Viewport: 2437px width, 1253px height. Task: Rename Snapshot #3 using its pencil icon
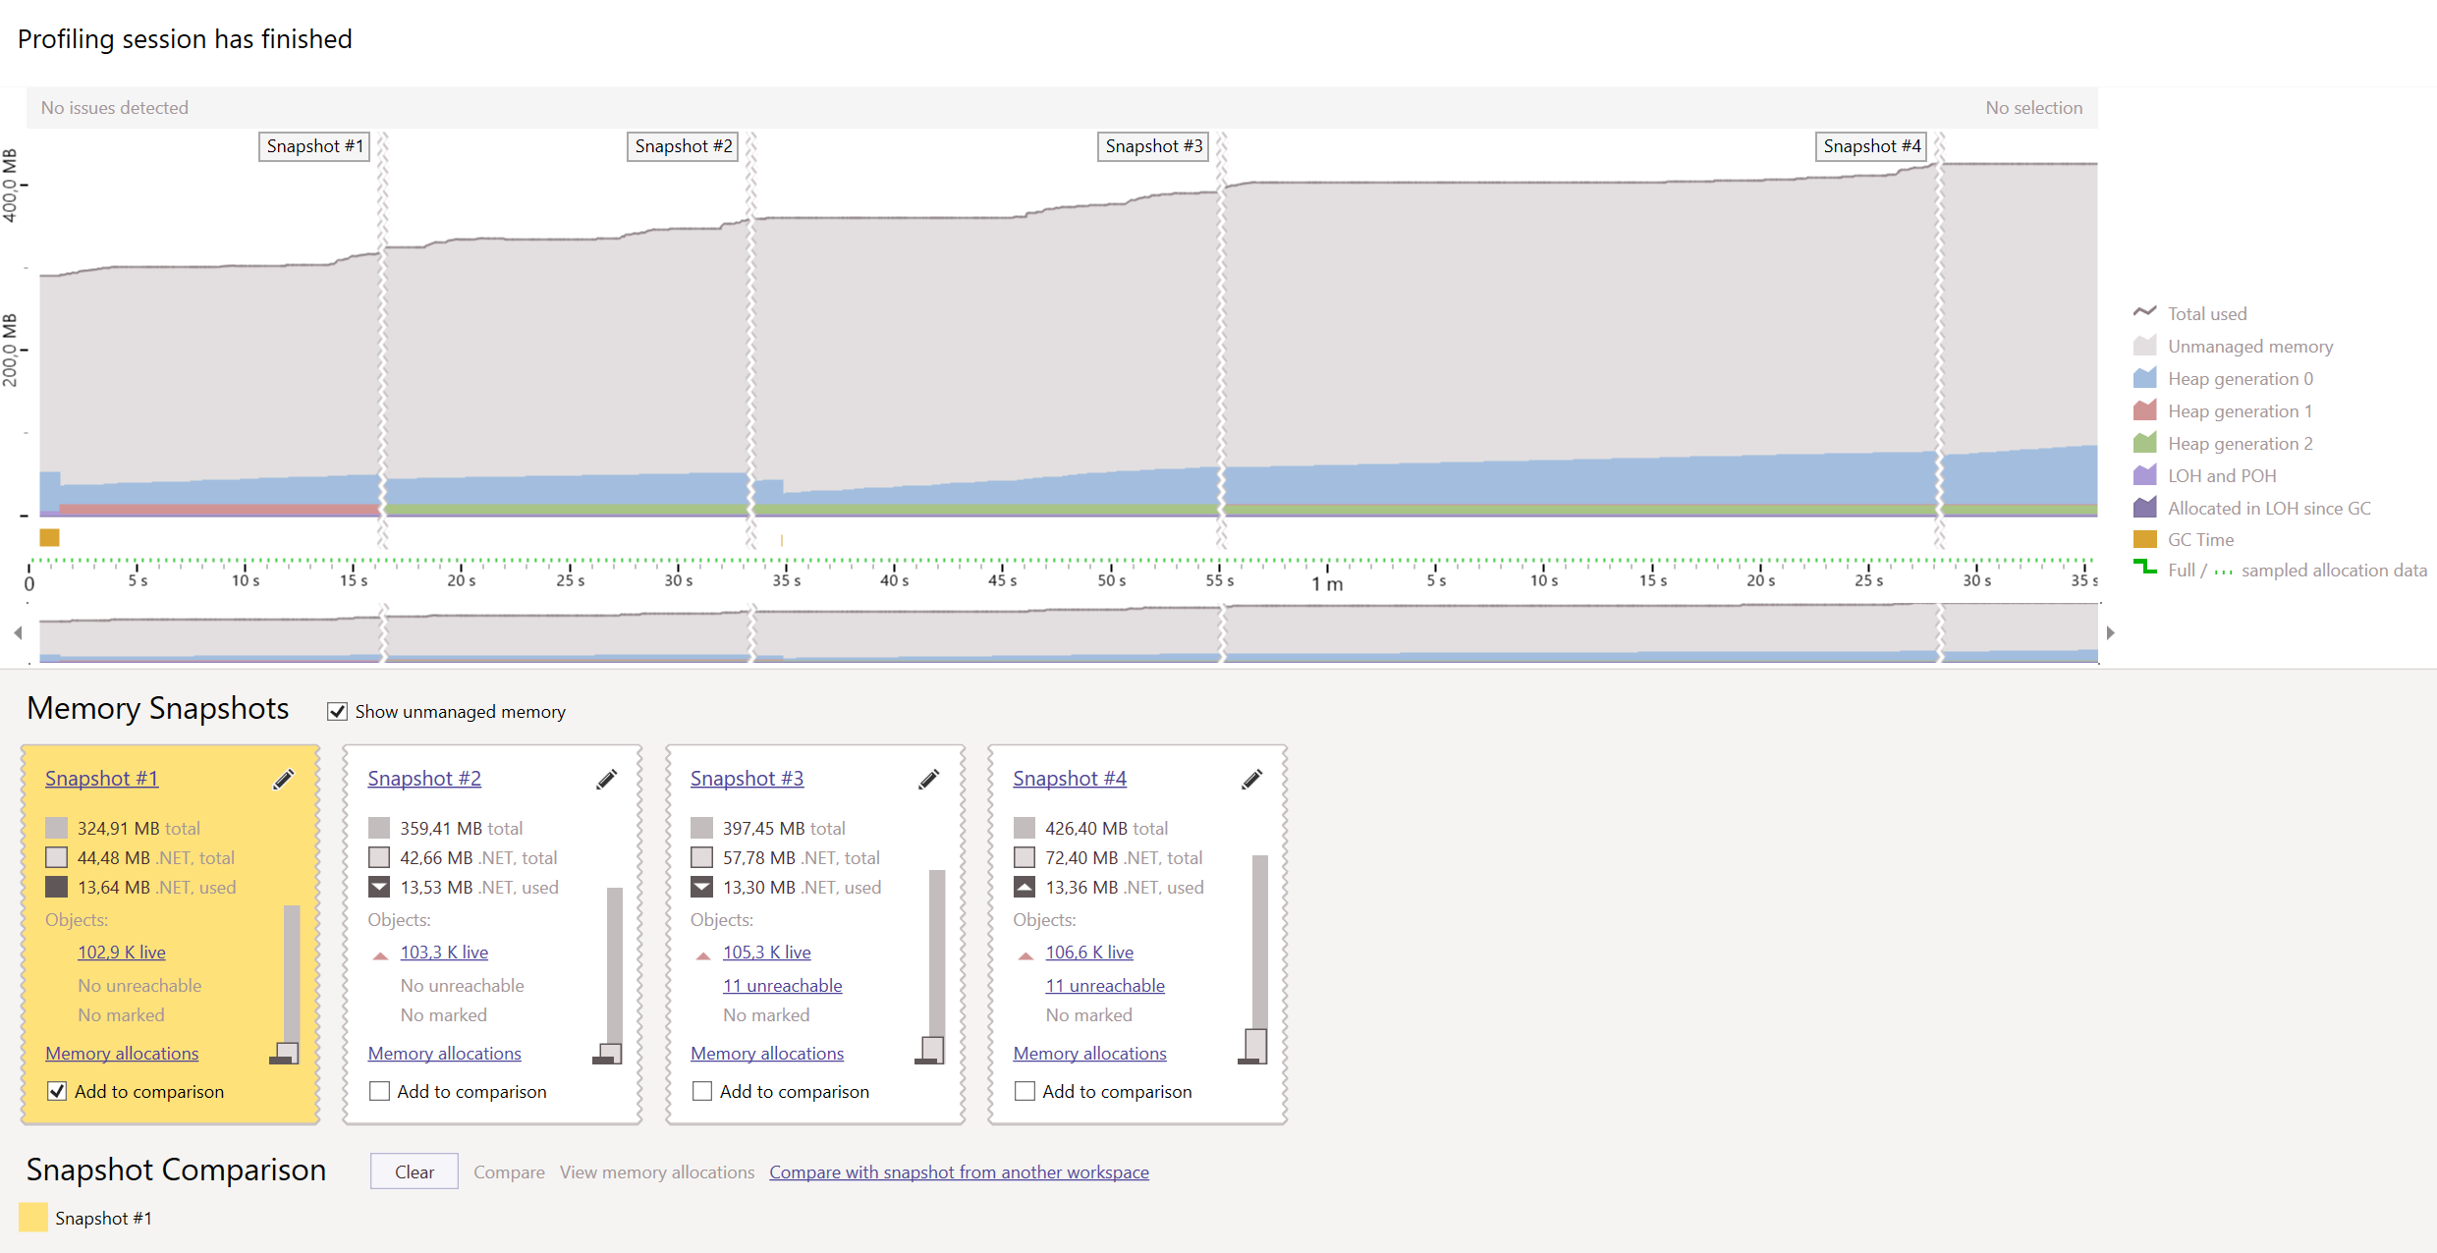pos(928,780)
